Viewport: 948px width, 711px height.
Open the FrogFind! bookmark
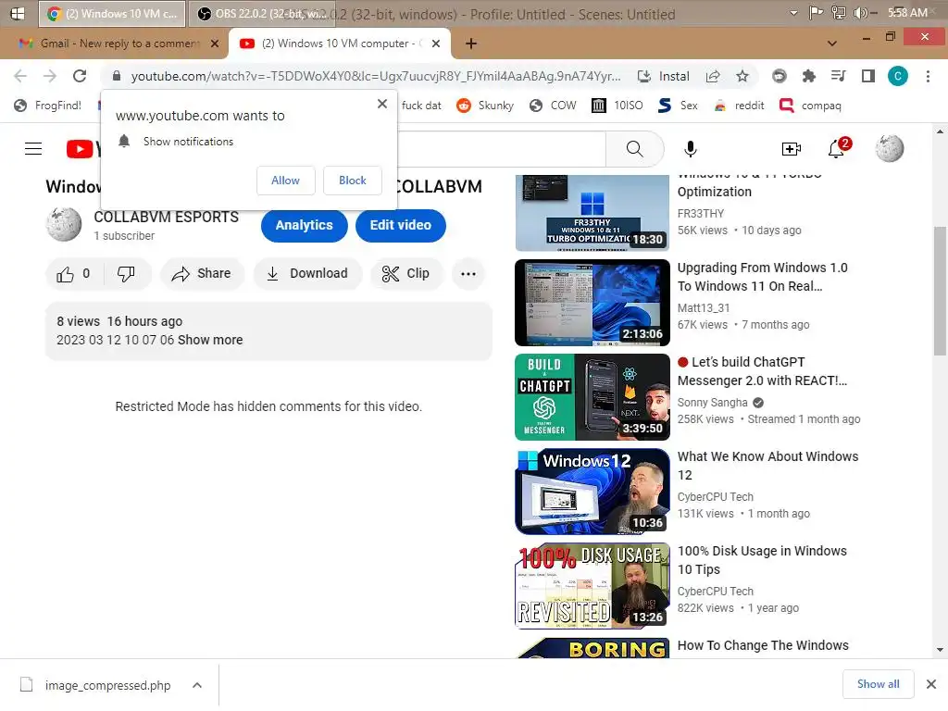click(x=48, y=106)
